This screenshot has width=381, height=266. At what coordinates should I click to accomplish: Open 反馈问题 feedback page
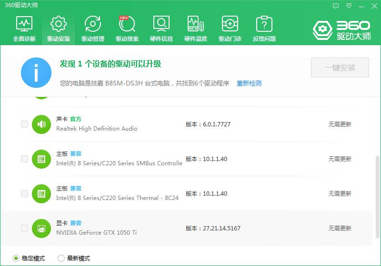point(264,28)
